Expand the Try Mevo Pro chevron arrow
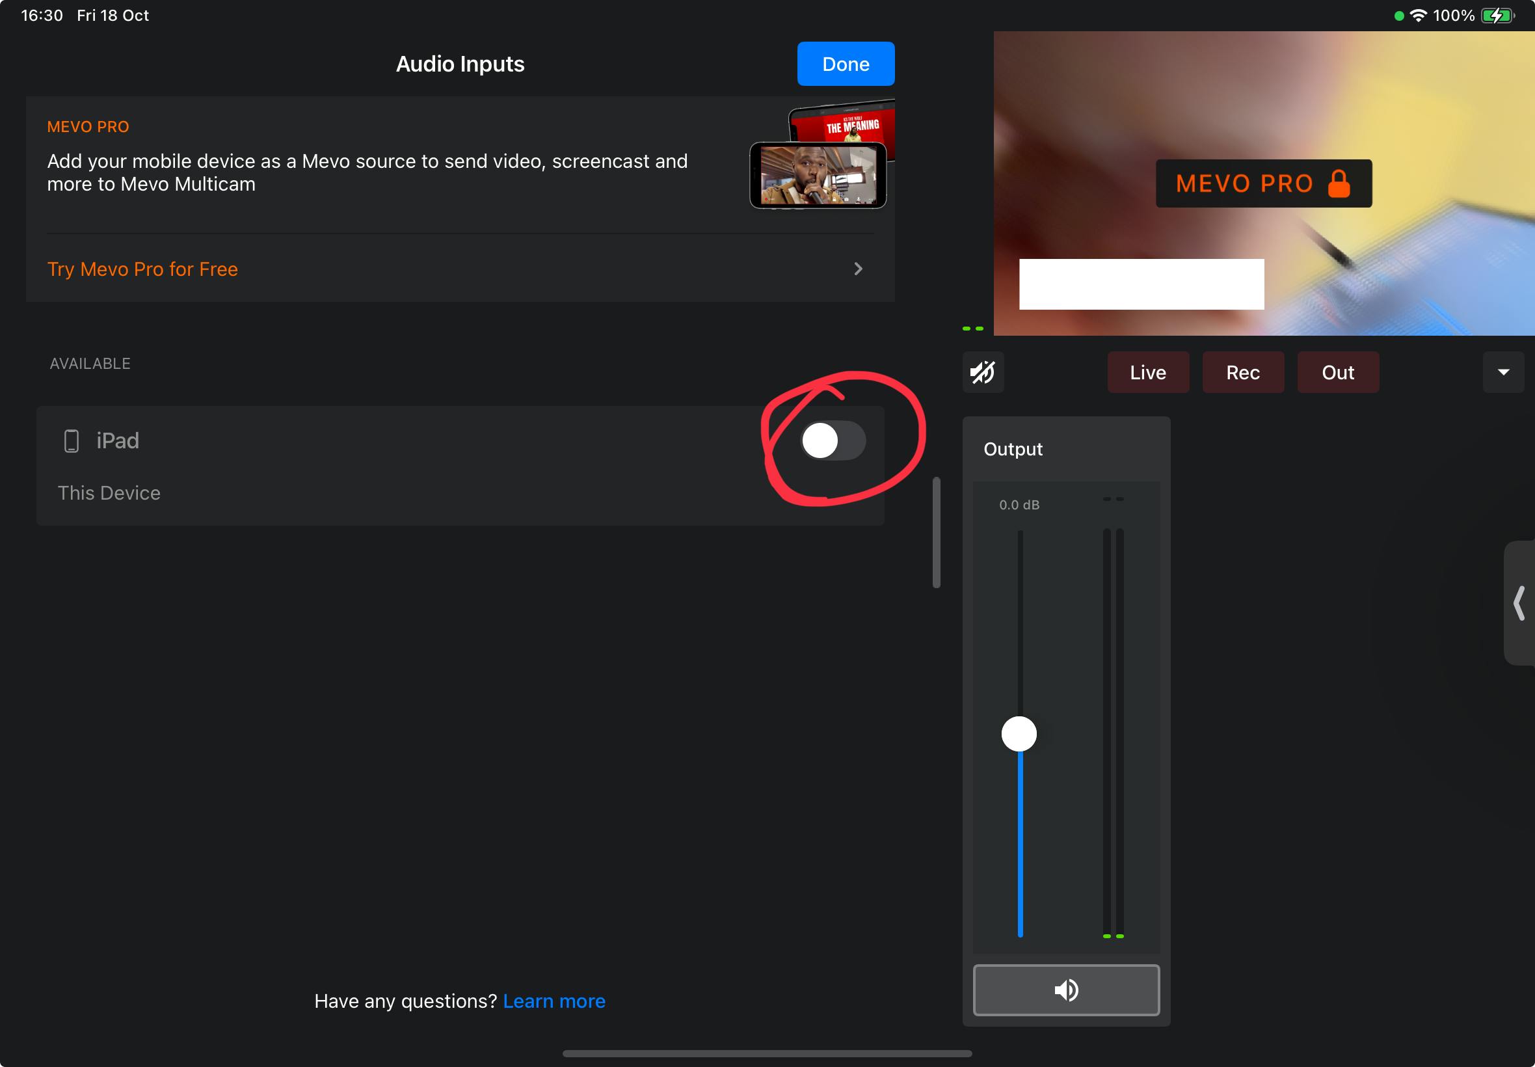 [858, 269]
